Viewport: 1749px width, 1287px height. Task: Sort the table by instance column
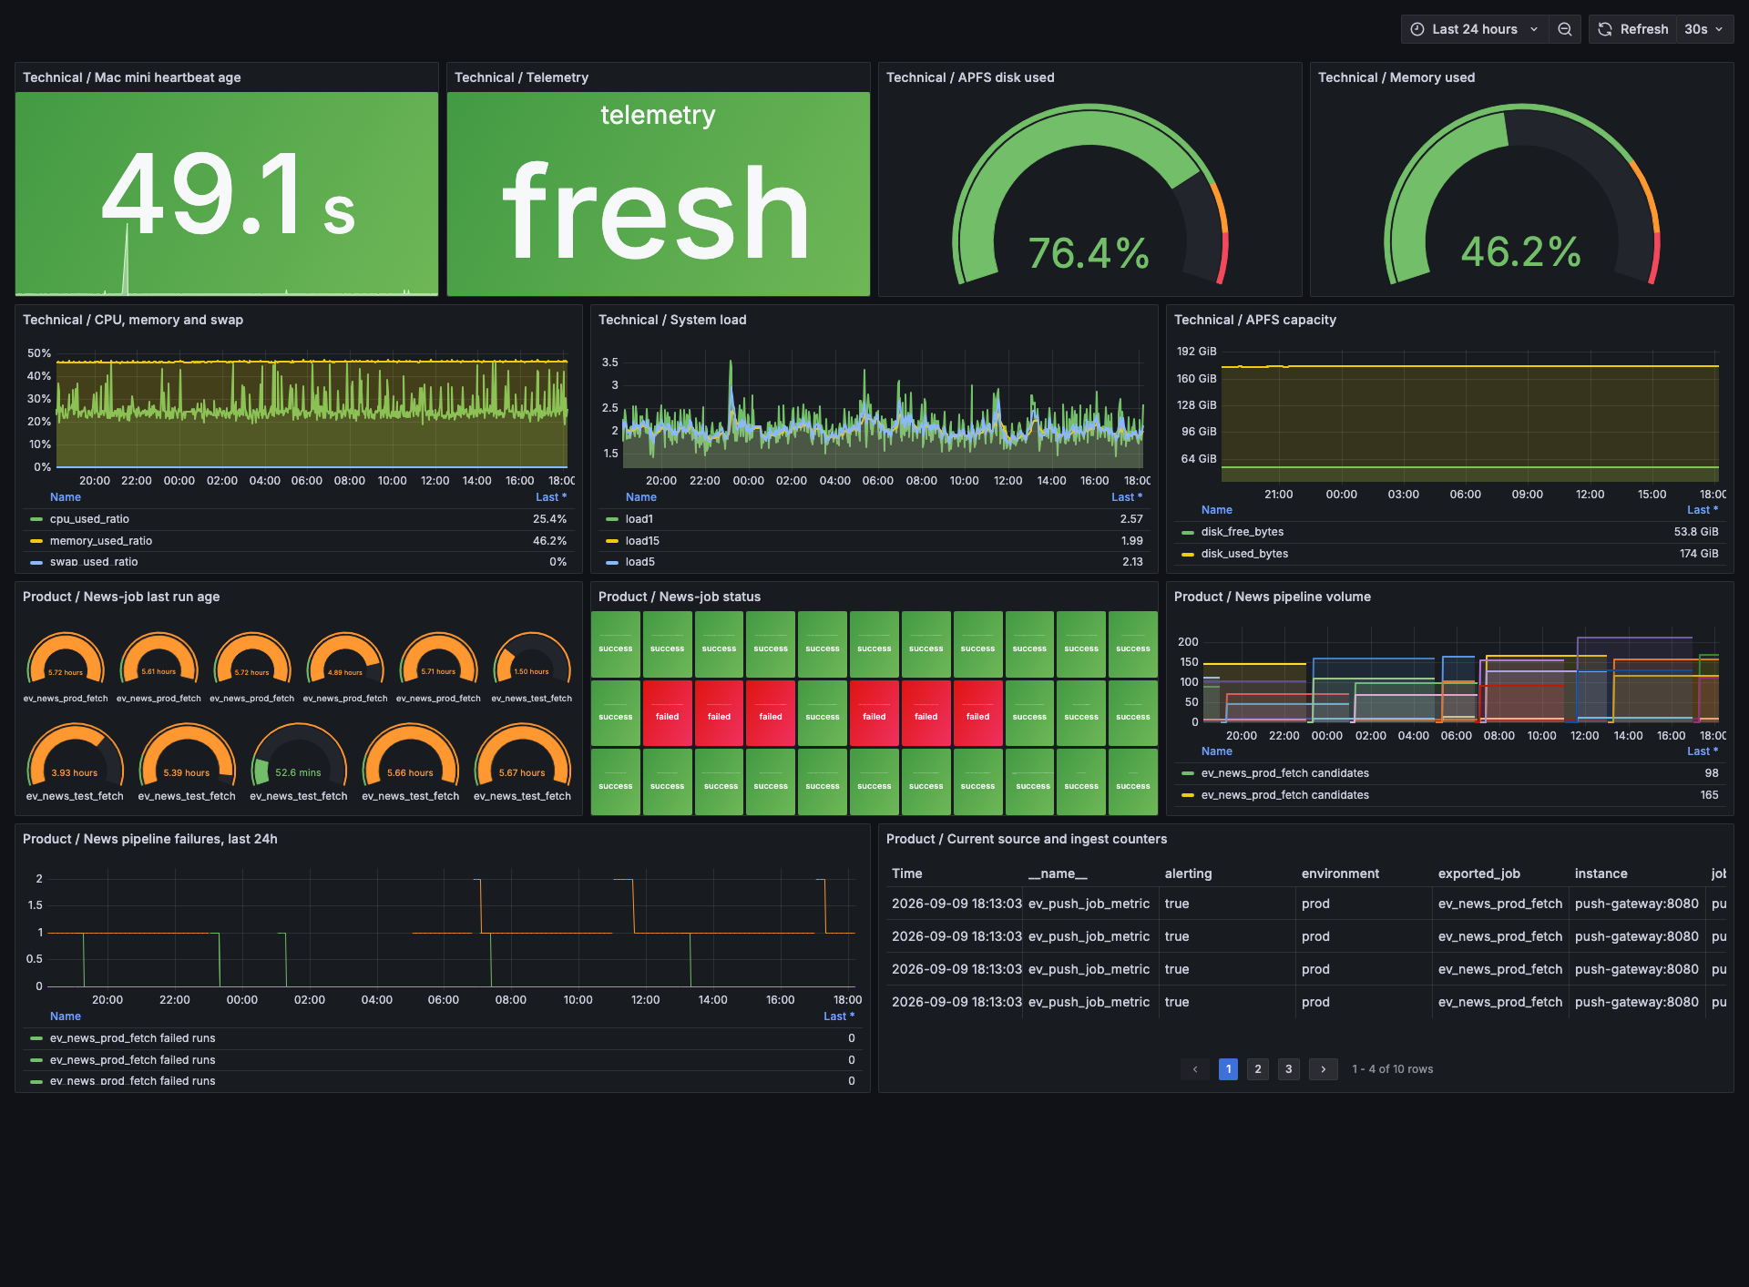tap(1601, 873)
